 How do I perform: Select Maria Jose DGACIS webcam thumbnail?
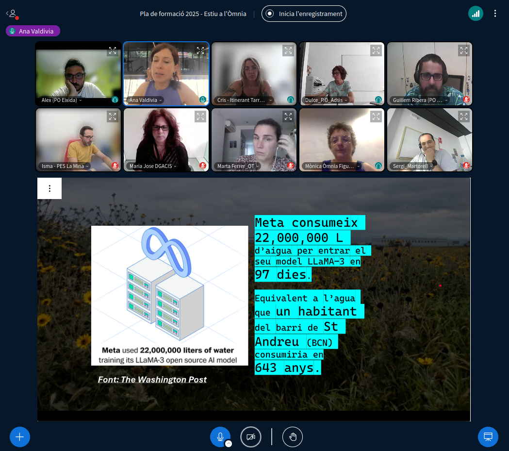click(166, 140)
